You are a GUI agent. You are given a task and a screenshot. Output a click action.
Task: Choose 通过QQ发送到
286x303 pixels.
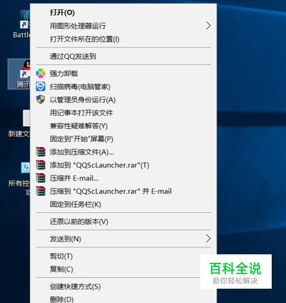point(124,56)
